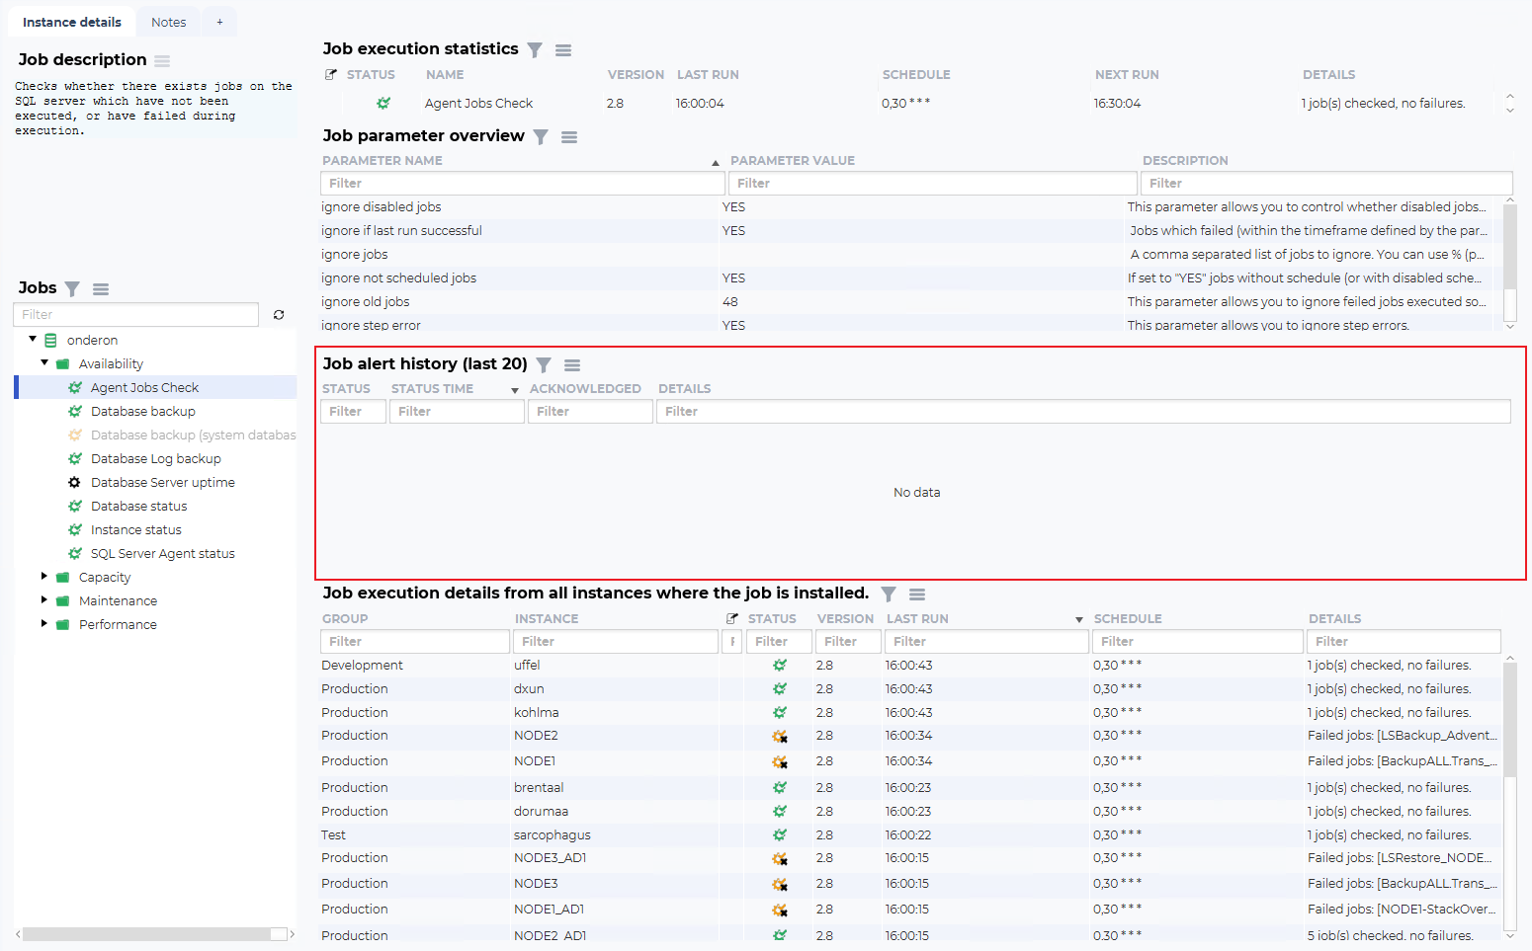Screen dimensions: 1532x951
Task: Open the menu icon beside Job parameter overview
Action: click(x=569, y=137)
